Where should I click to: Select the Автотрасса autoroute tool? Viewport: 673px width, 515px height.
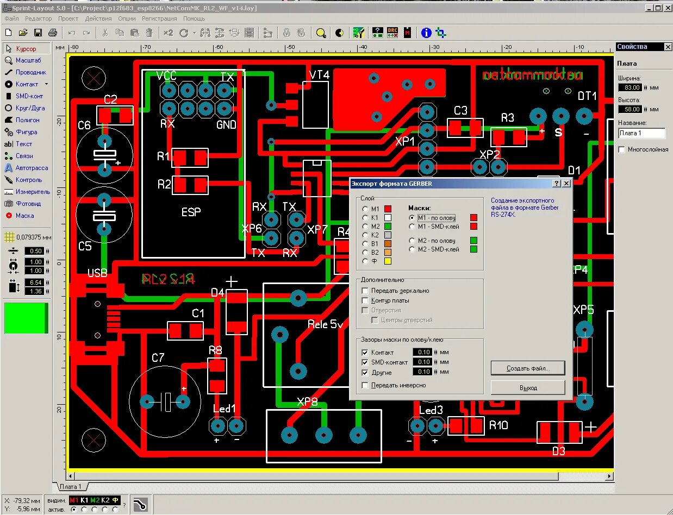coord(27,168)
